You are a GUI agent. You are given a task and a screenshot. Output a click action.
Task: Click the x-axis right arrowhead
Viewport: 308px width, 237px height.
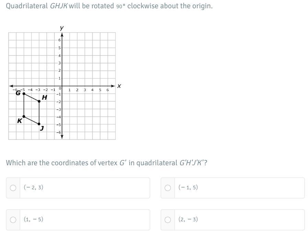pyautogui.click(x=113, y=86)
